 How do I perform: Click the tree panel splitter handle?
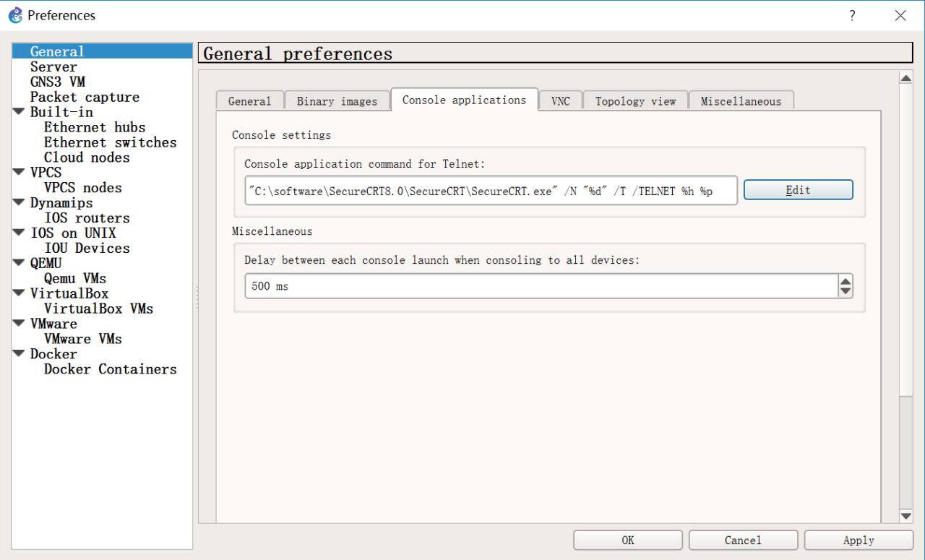pos(196,298)
